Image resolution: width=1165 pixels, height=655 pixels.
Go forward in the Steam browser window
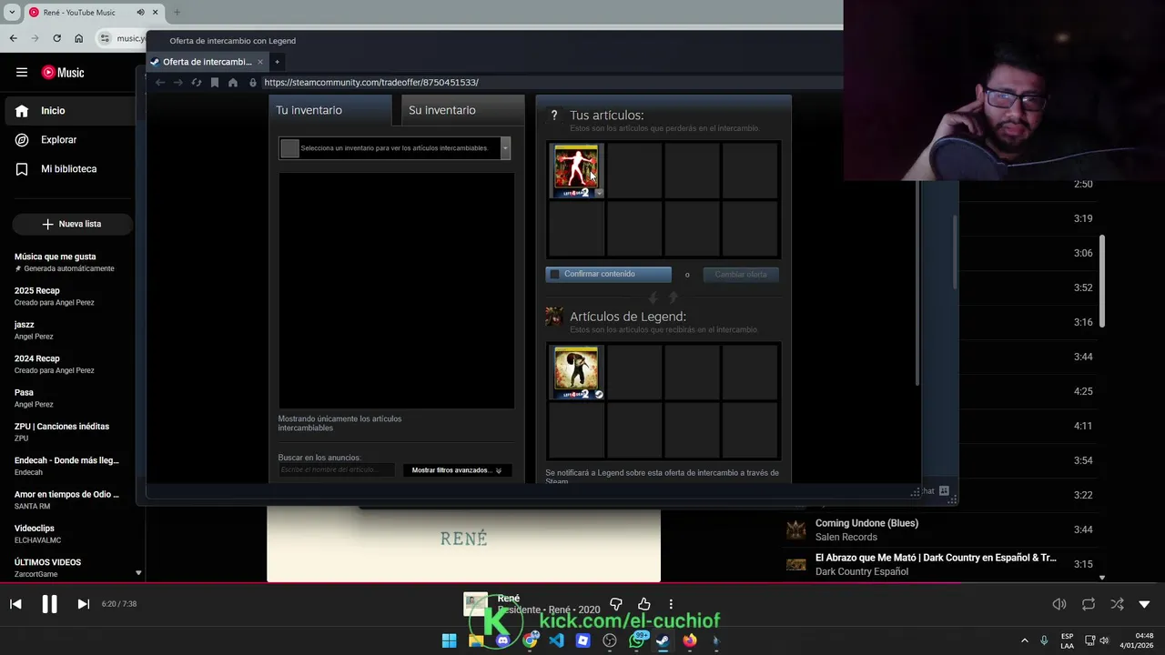tap(178, 83)
